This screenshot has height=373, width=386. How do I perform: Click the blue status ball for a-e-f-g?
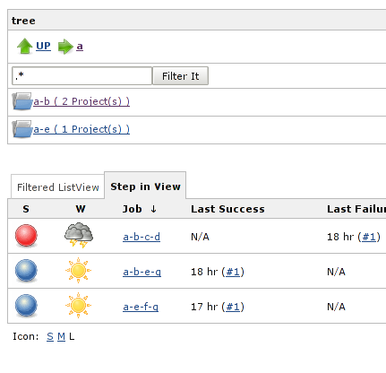[26, 306]
